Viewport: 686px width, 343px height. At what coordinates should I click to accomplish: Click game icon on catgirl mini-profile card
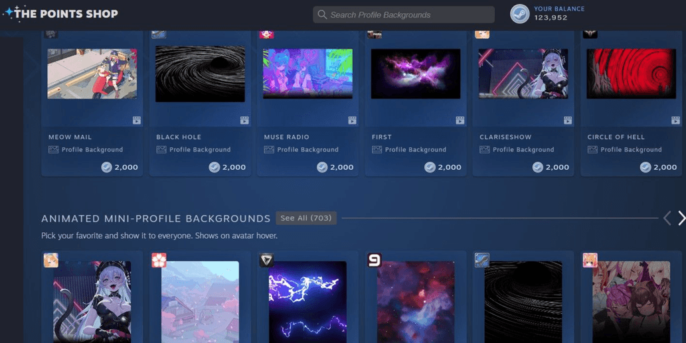(50, 260)
